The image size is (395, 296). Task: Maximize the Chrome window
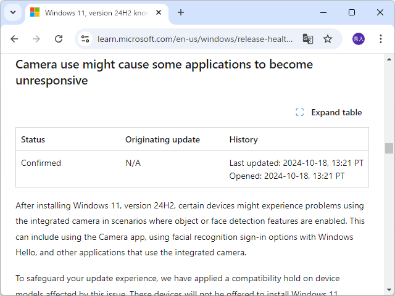point(352,12)
